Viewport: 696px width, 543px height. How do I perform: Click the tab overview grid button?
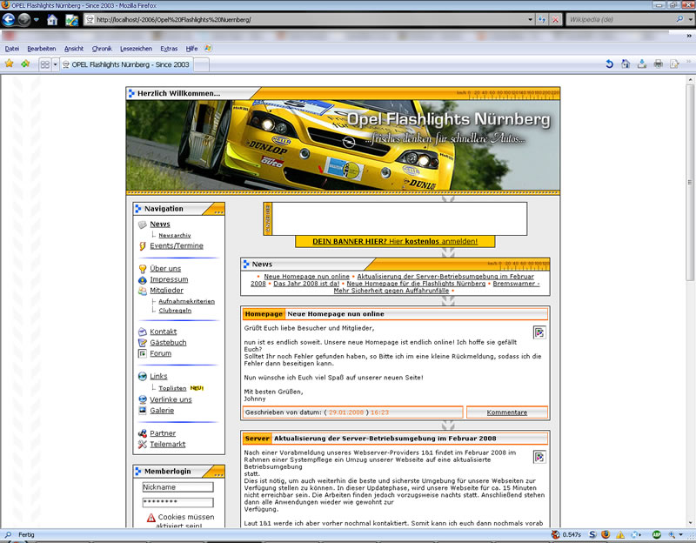[x=45, y=64]
